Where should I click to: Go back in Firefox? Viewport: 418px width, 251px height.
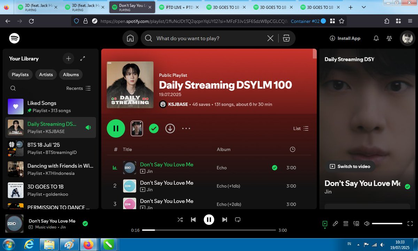(8, 21)
